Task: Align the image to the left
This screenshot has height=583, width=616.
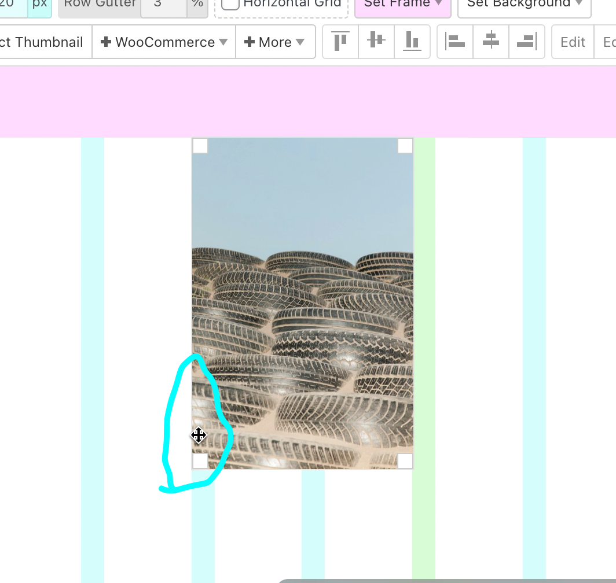Action: click(x=454, y=42)
